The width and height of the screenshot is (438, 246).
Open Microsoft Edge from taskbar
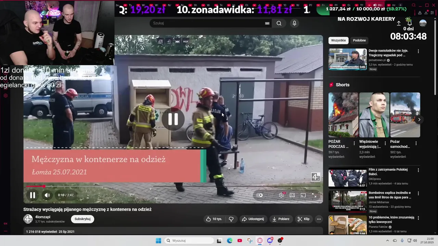click(230, 241)
